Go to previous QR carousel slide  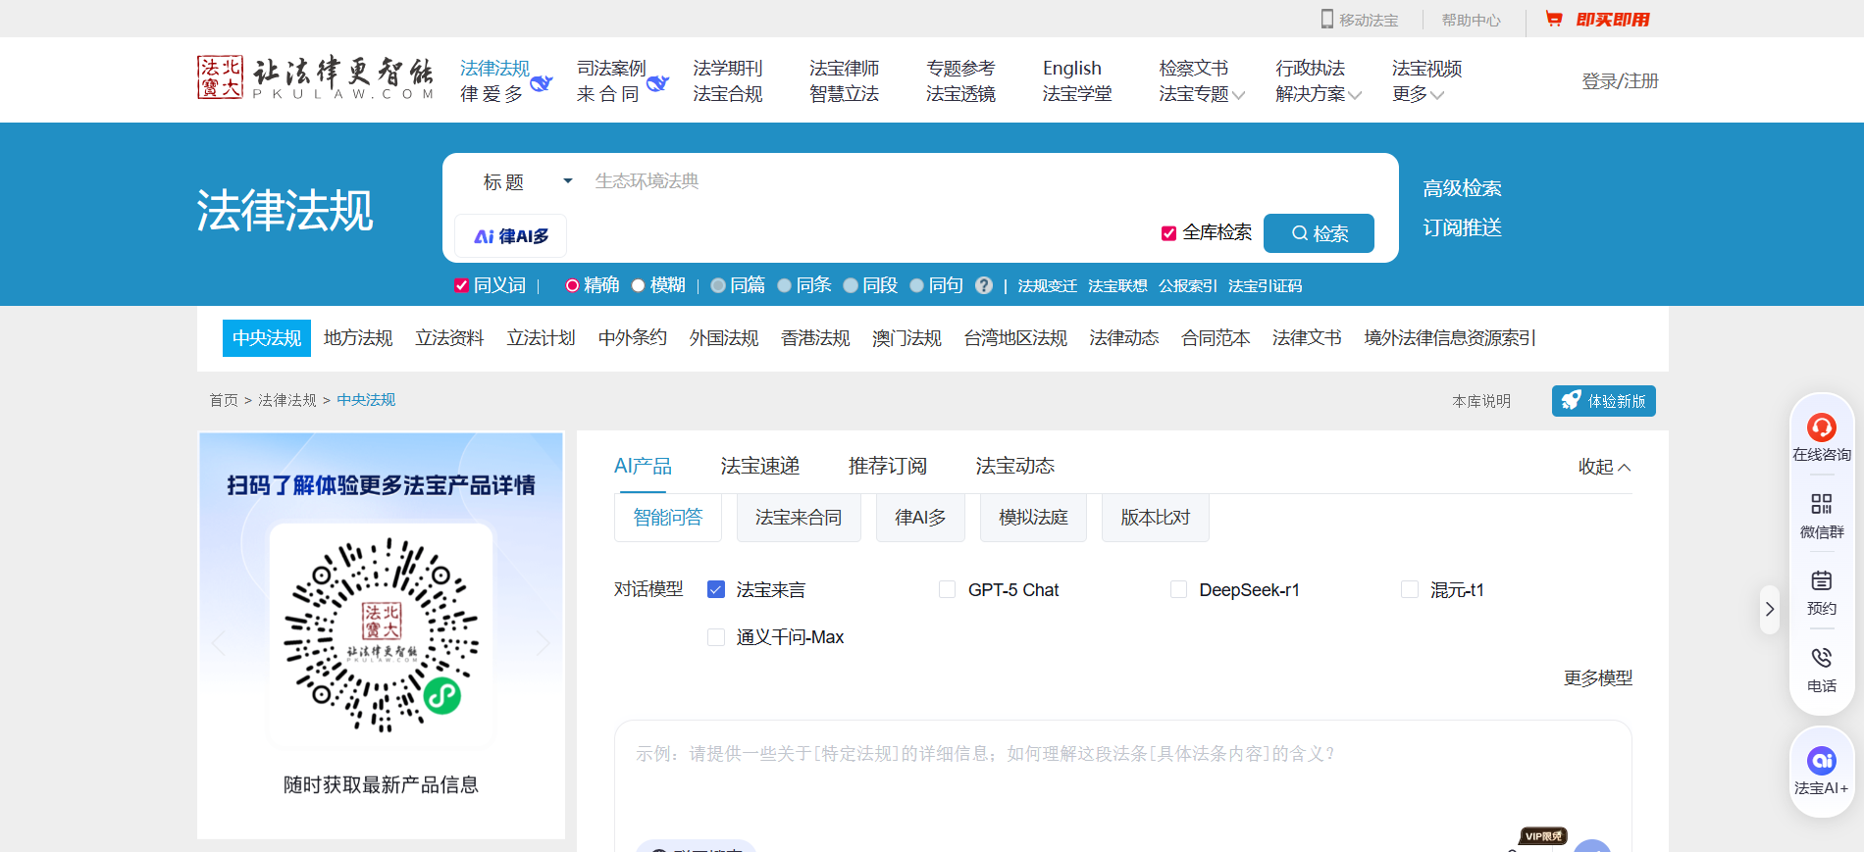click(x=219, y=643)
